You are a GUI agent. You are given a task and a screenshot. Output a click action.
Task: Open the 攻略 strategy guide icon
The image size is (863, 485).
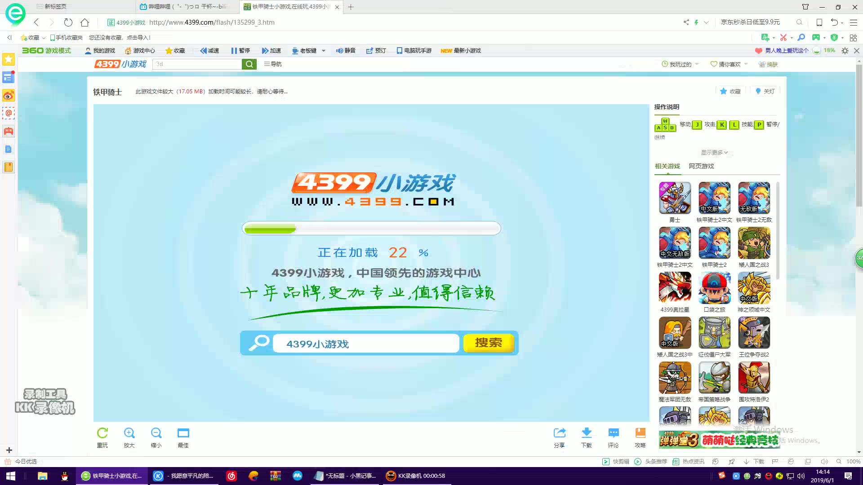click(640, 433)
